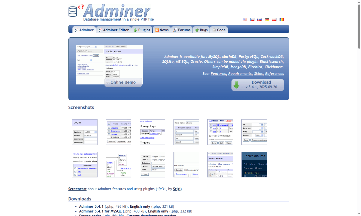Click the Slovak flag icon

(259, 20)
